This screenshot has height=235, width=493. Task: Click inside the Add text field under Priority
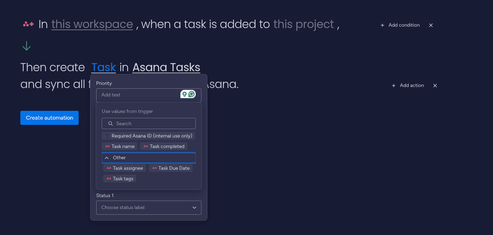140,95
